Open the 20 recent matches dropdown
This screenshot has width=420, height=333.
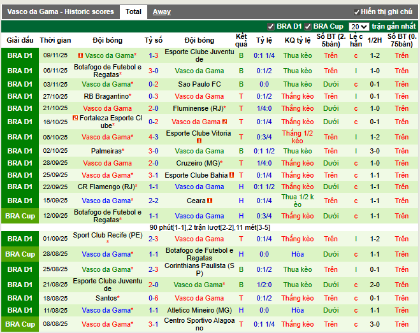click(359, 27)
